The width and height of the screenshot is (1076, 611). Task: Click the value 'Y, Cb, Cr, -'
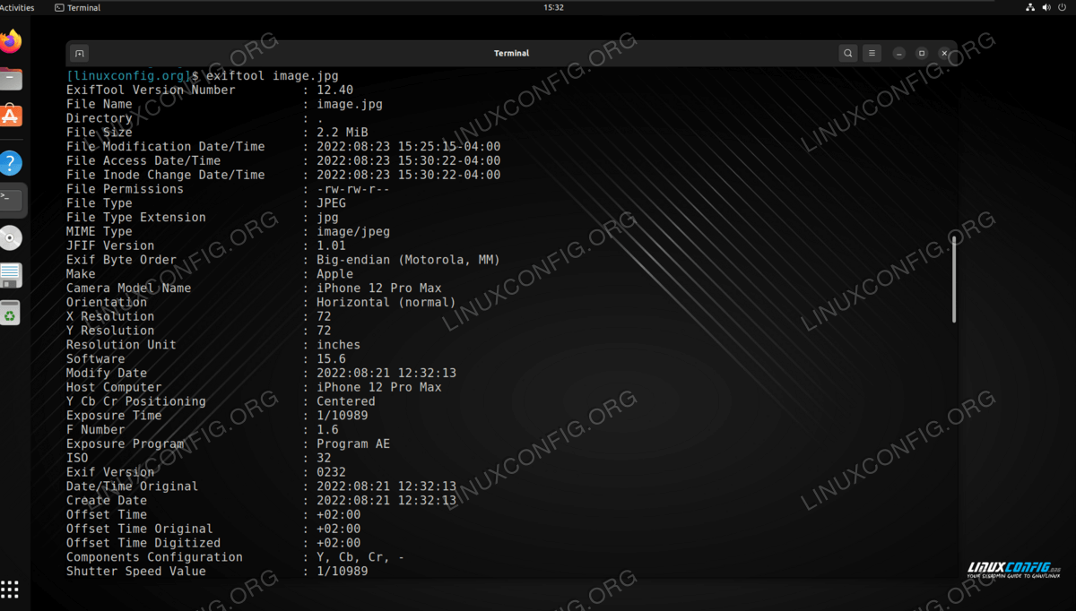click(x=360, y=557)
